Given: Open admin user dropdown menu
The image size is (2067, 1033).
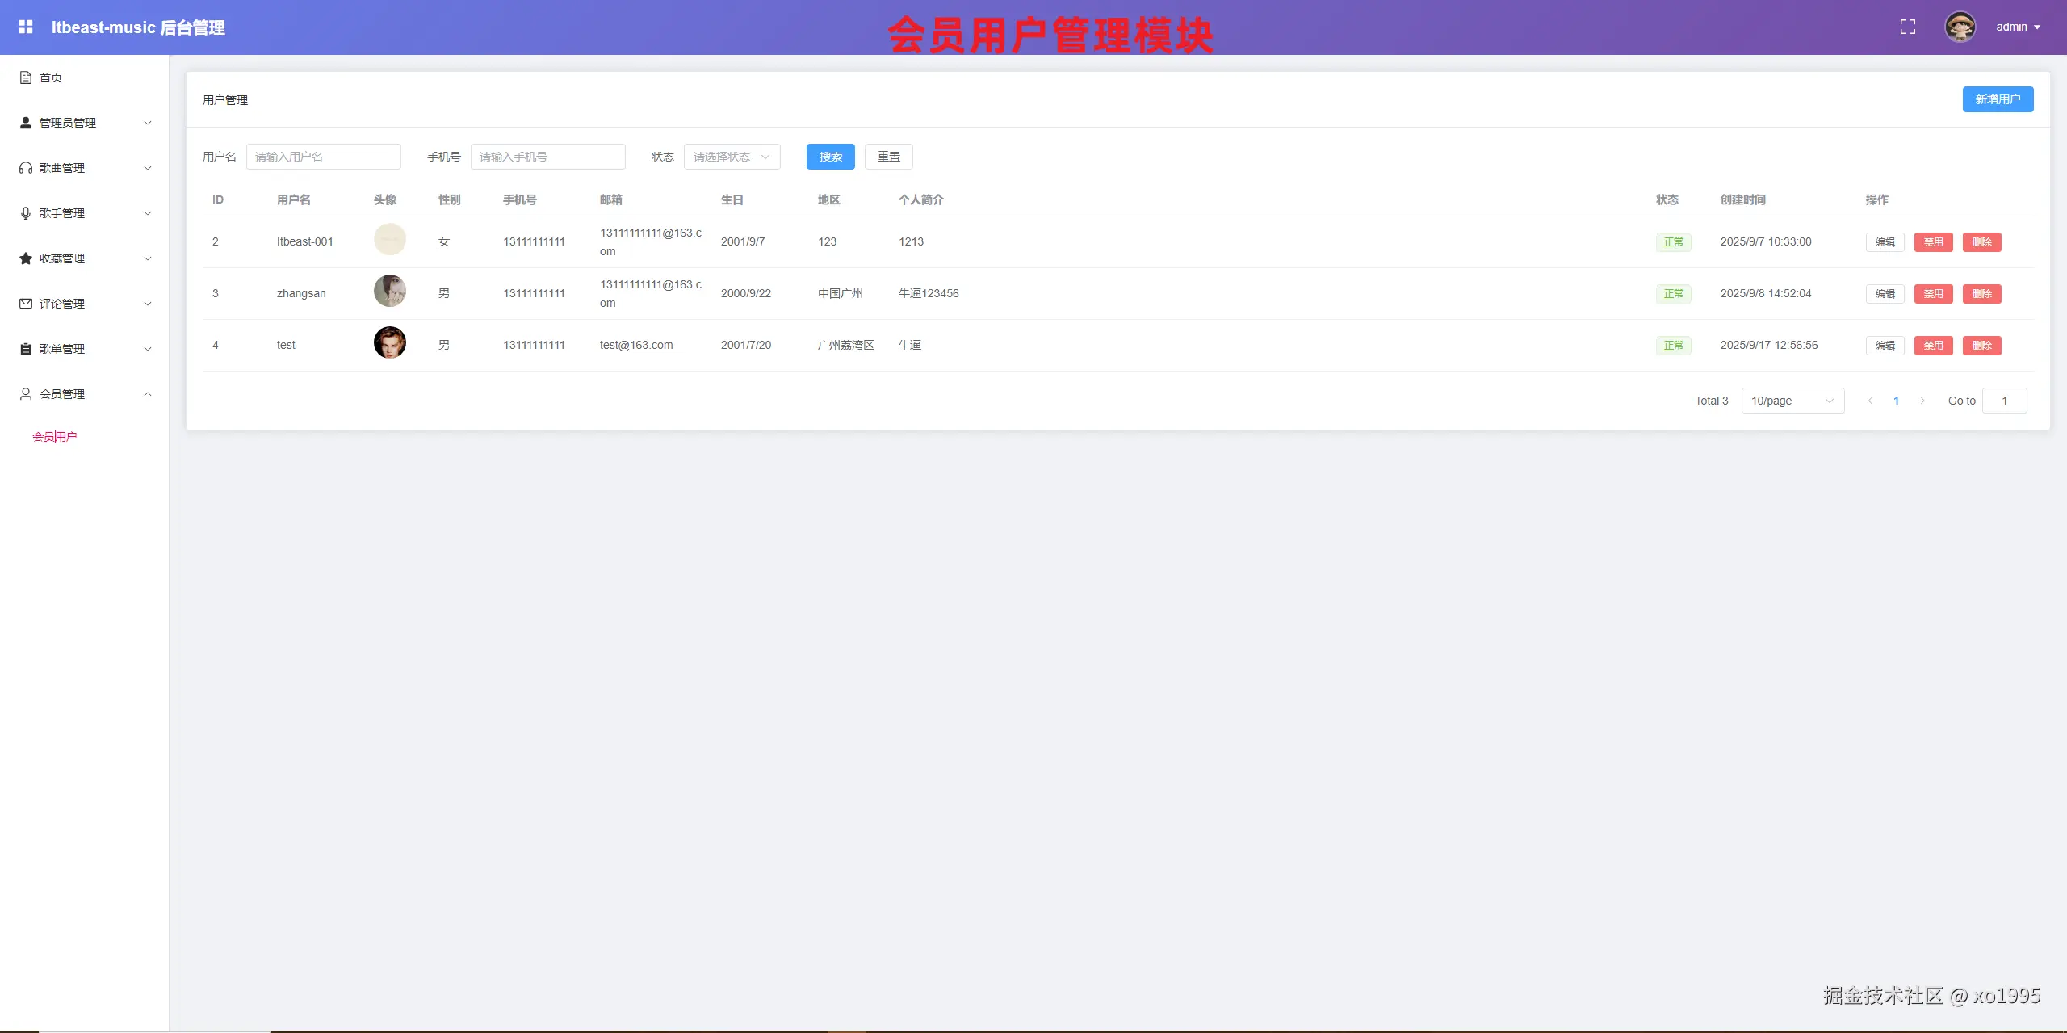Looking at the screenshot, I should (2018, 27).
